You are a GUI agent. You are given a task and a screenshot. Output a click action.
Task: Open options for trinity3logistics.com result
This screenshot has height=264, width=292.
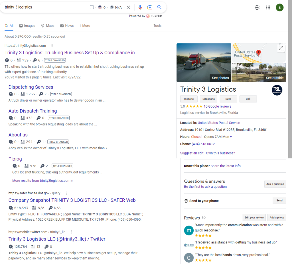52,46
